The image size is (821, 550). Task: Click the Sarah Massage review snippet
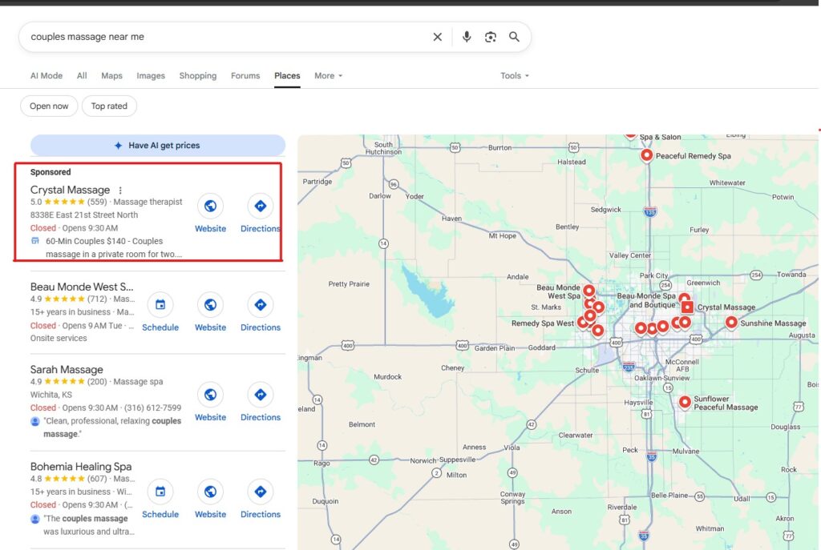[112, 428]
